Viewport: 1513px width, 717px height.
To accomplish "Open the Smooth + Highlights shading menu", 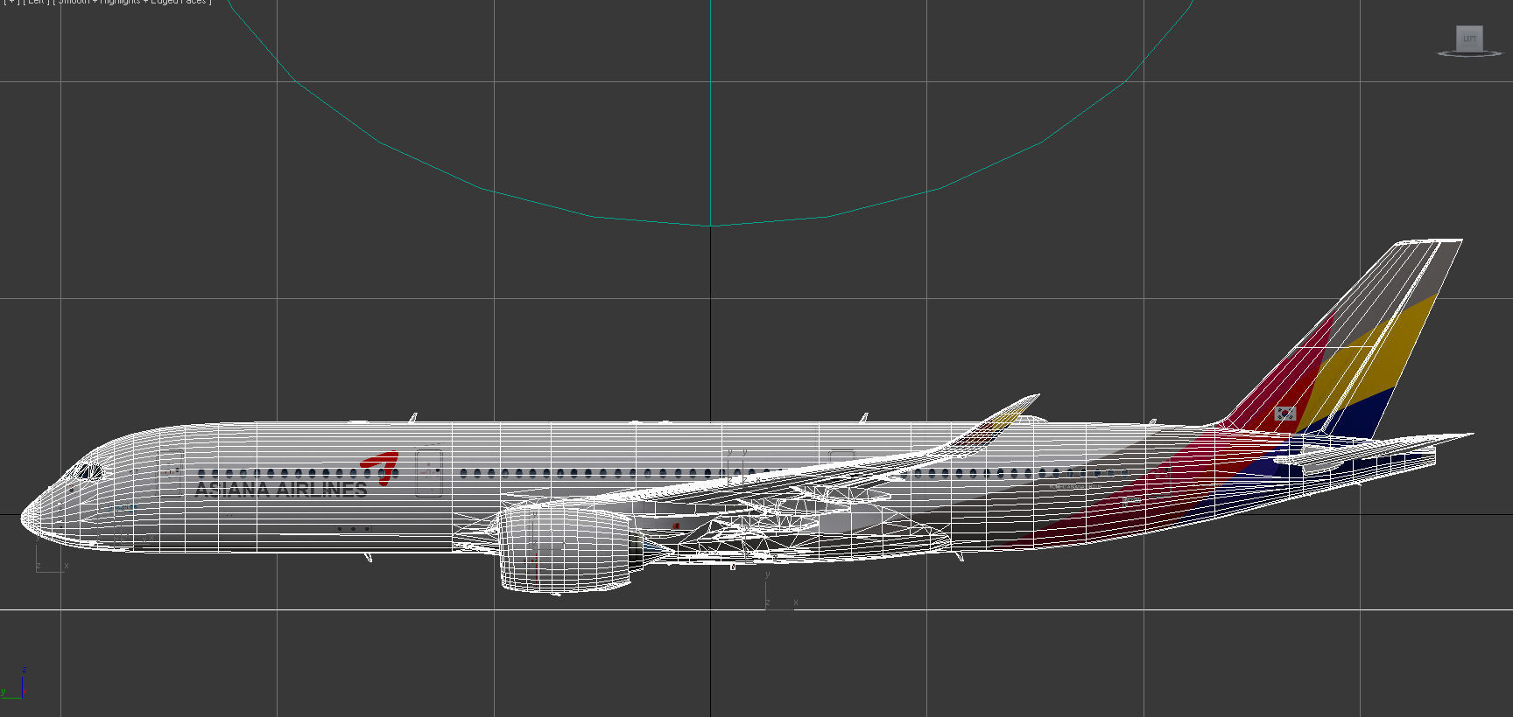I will pyautogui.click(x=132, y=2).
